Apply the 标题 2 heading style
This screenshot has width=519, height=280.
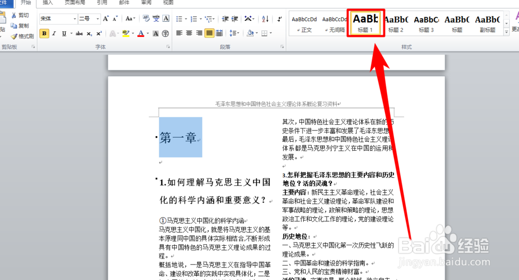[396, 24]
